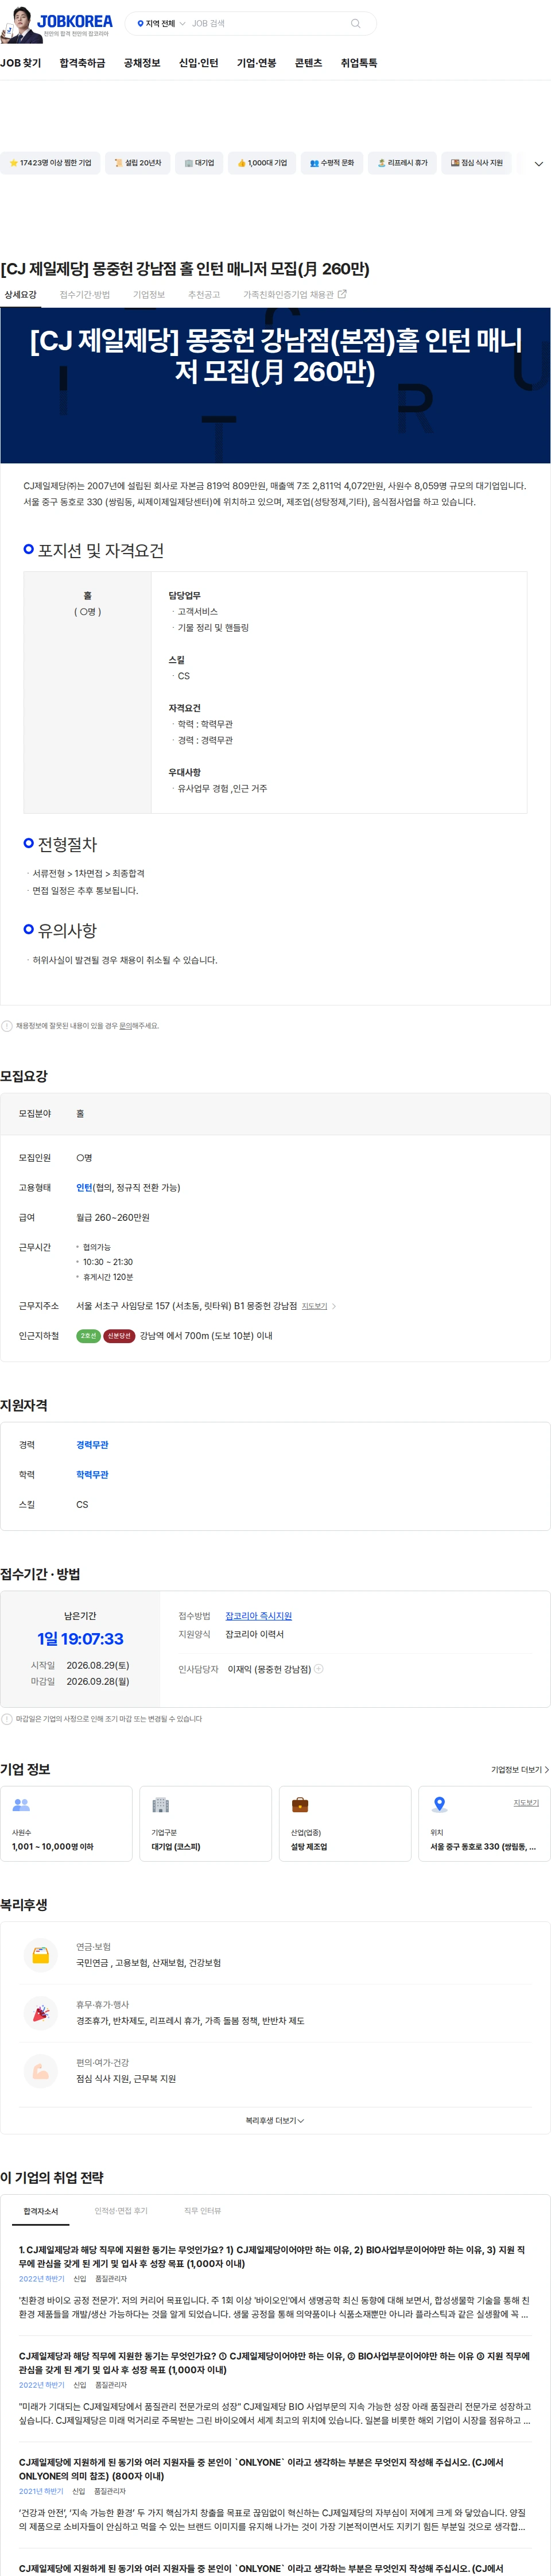Click the 월급 260~260만원 salary text
Viewport: 551px width, 2576px height.
pos(113,1218)
